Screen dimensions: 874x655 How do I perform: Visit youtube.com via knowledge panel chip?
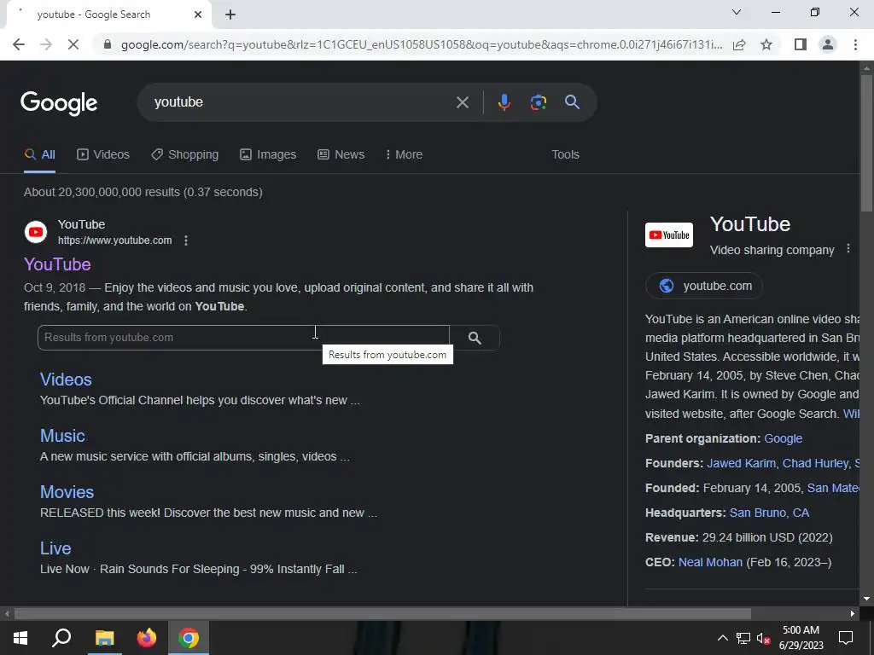[703, 286]
